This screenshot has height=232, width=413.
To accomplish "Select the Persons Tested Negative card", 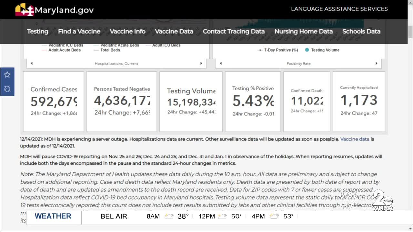I will pyautogui.click(x=122, y=101).
